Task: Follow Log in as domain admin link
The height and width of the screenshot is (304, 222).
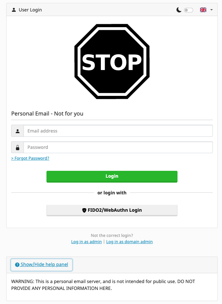Action: [x=129, y=241]
